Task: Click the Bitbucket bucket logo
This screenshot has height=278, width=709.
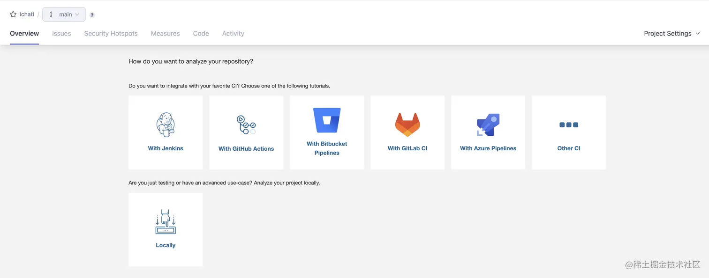Action: 327,121
